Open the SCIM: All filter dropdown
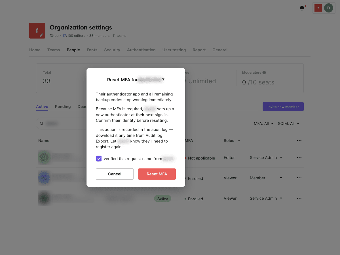This screenshot has height=255, width=340. point(288,124)
